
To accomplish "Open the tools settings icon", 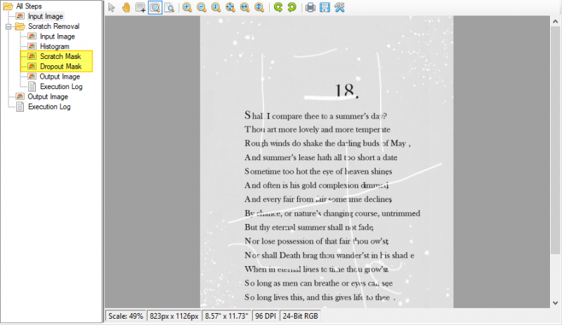I will 339,8.
